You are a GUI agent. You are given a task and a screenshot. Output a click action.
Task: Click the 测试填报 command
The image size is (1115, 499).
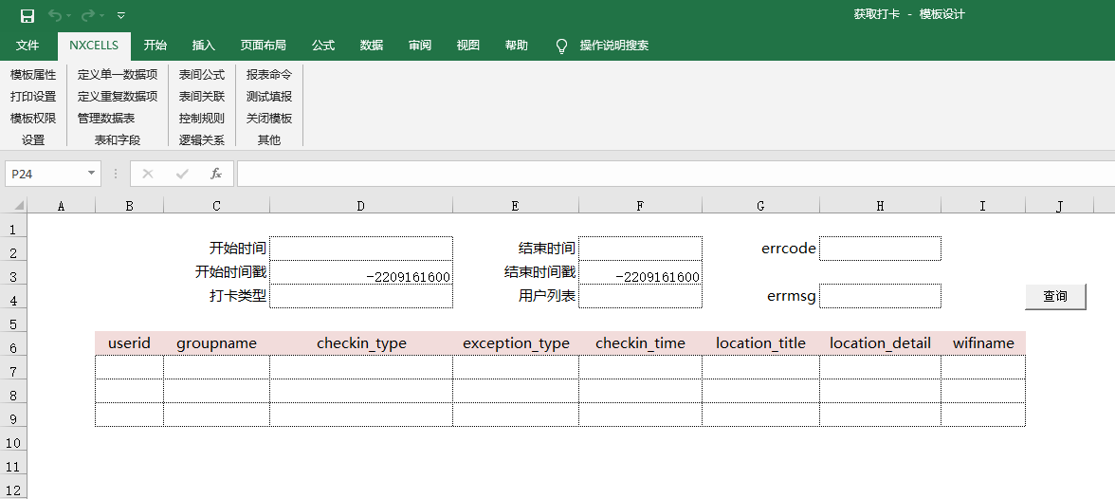(269, 96)
